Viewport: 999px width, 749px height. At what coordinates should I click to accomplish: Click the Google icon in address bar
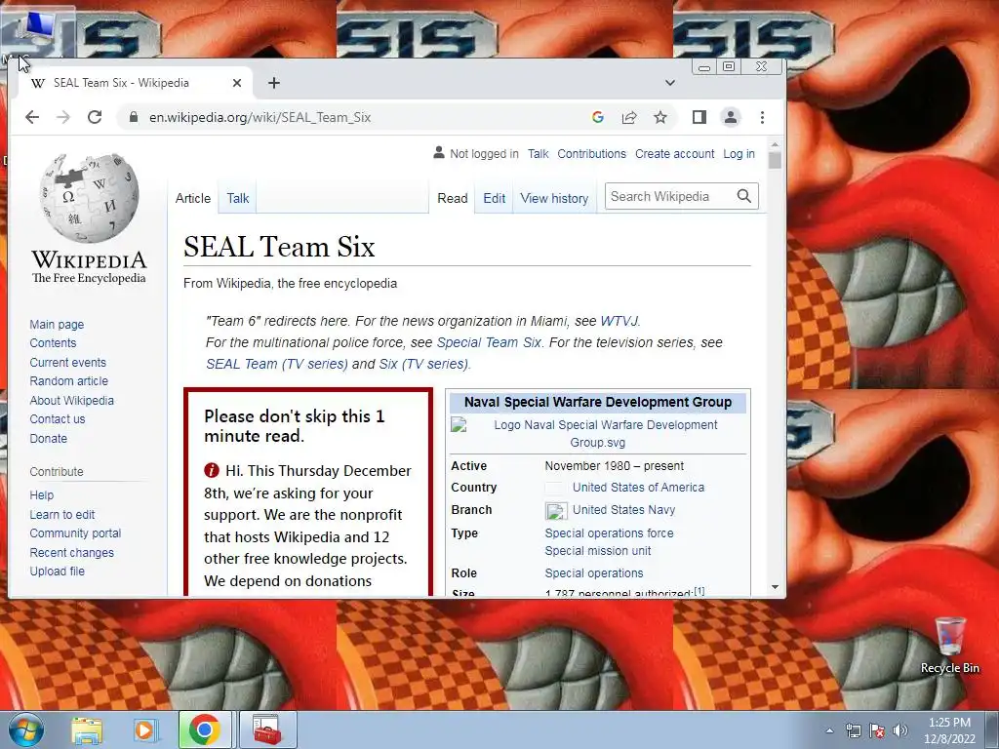point(598,117)
